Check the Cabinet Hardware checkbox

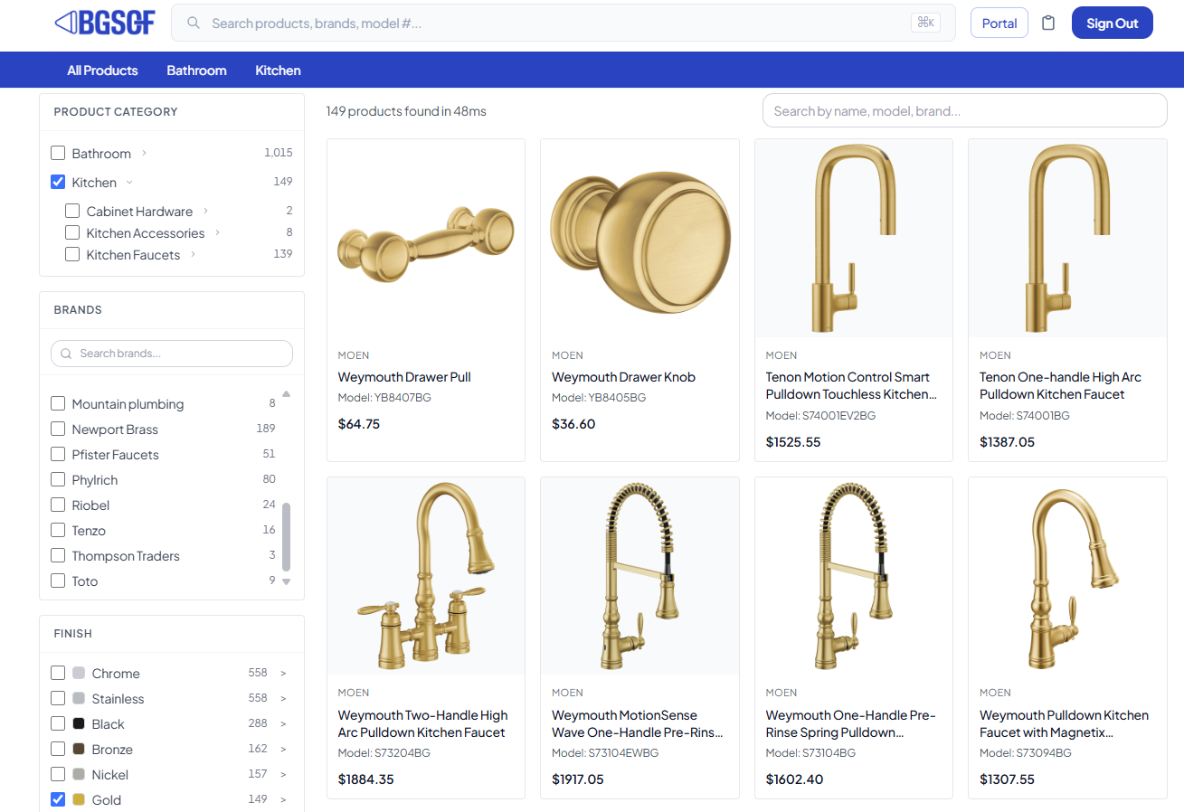point(72,211)
